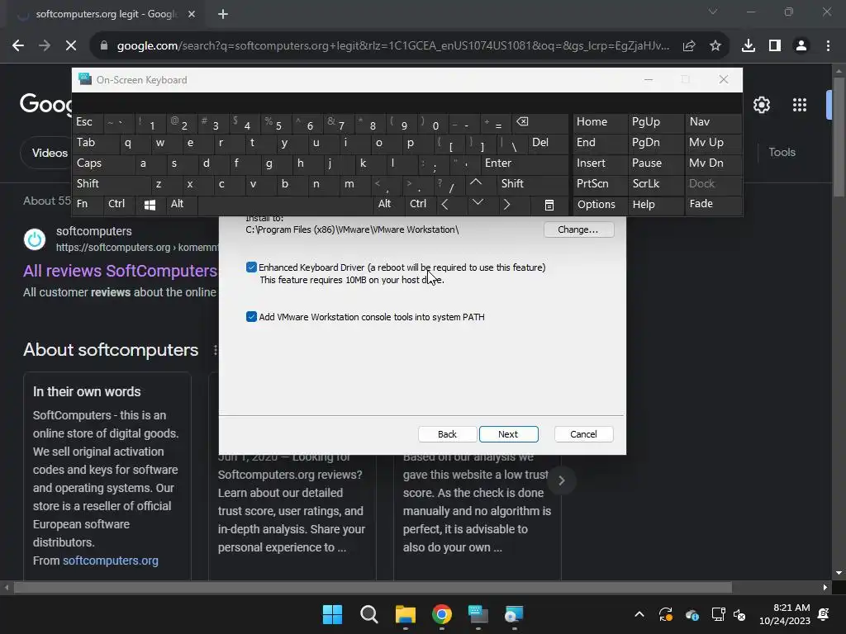The height and width of the screenshot is (634, 846).
Task: Click Fade on On-Screen Keyboard
Action: click(x=713, y=205)
